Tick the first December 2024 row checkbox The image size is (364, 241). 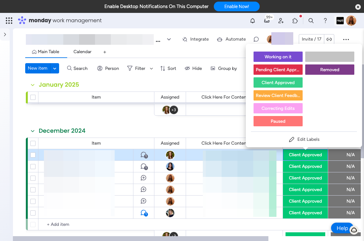(33, 155)
